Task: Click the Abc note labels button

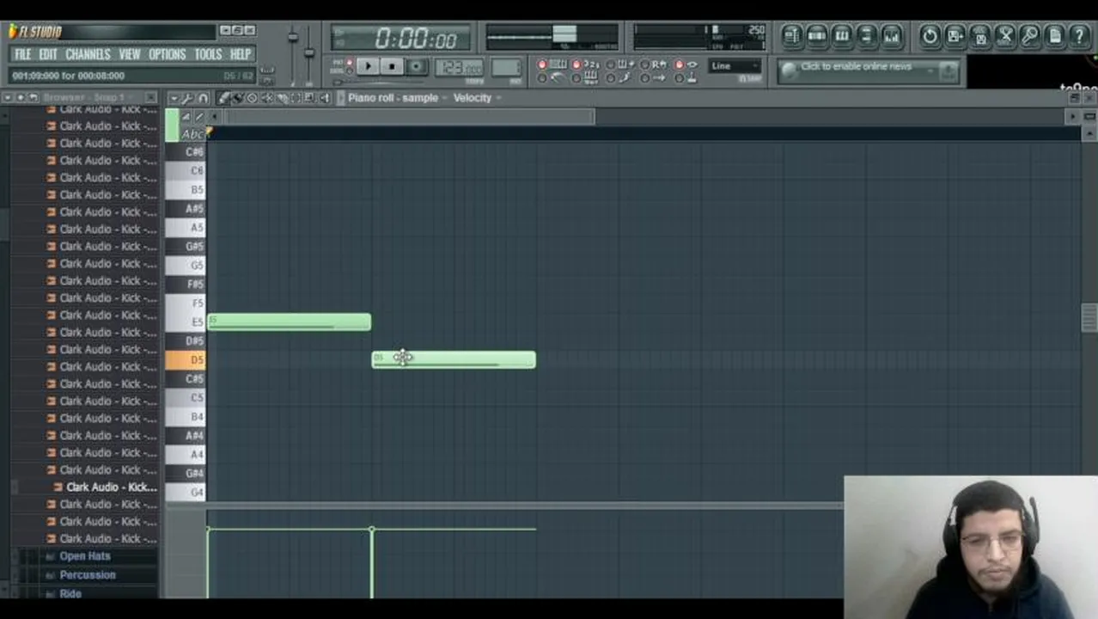Action: 192,134
